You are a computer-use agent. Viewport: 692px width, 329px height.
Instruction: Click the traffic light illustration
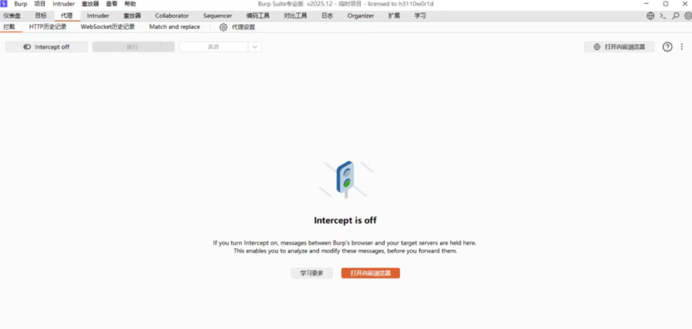point(346,179)
